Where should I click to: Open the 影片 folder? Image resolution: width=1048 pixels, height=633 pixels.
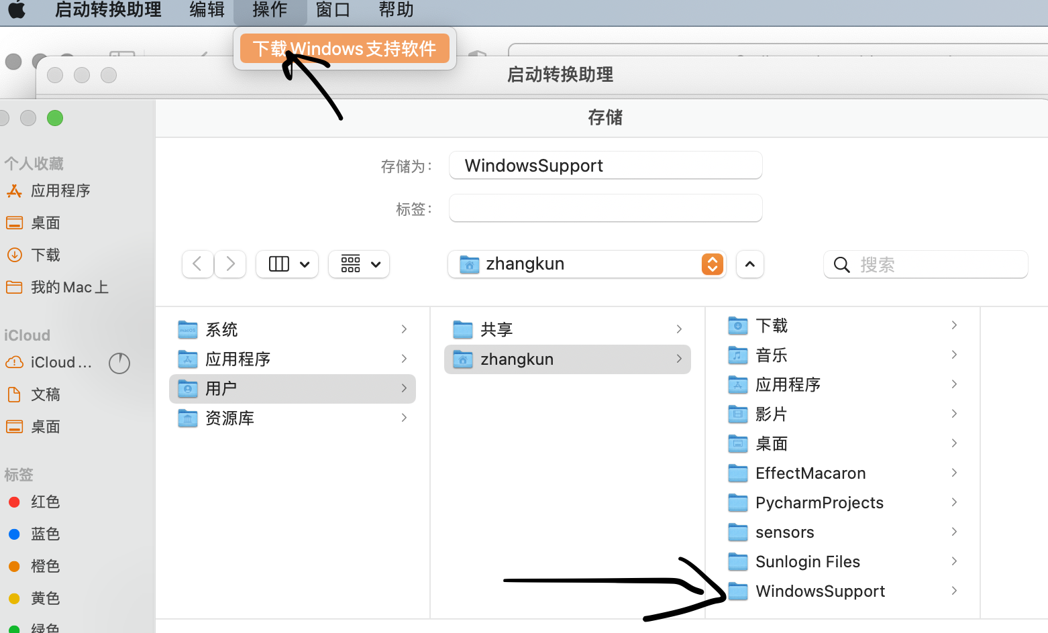click(x=843, y=414)
